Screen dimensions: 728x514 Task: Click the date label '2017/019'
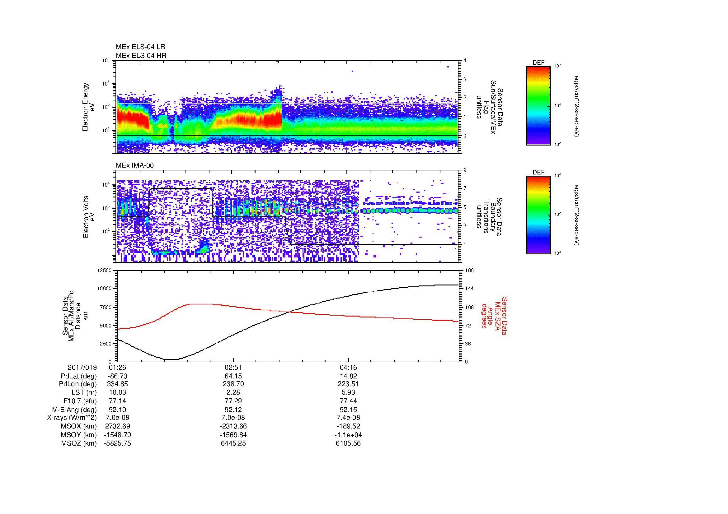82,367
